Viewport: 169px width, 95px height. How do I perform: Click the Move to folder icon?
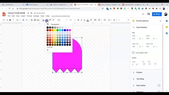31,13
